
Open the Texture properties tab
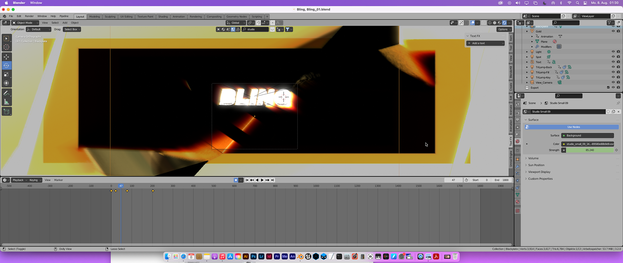point(518,211)
